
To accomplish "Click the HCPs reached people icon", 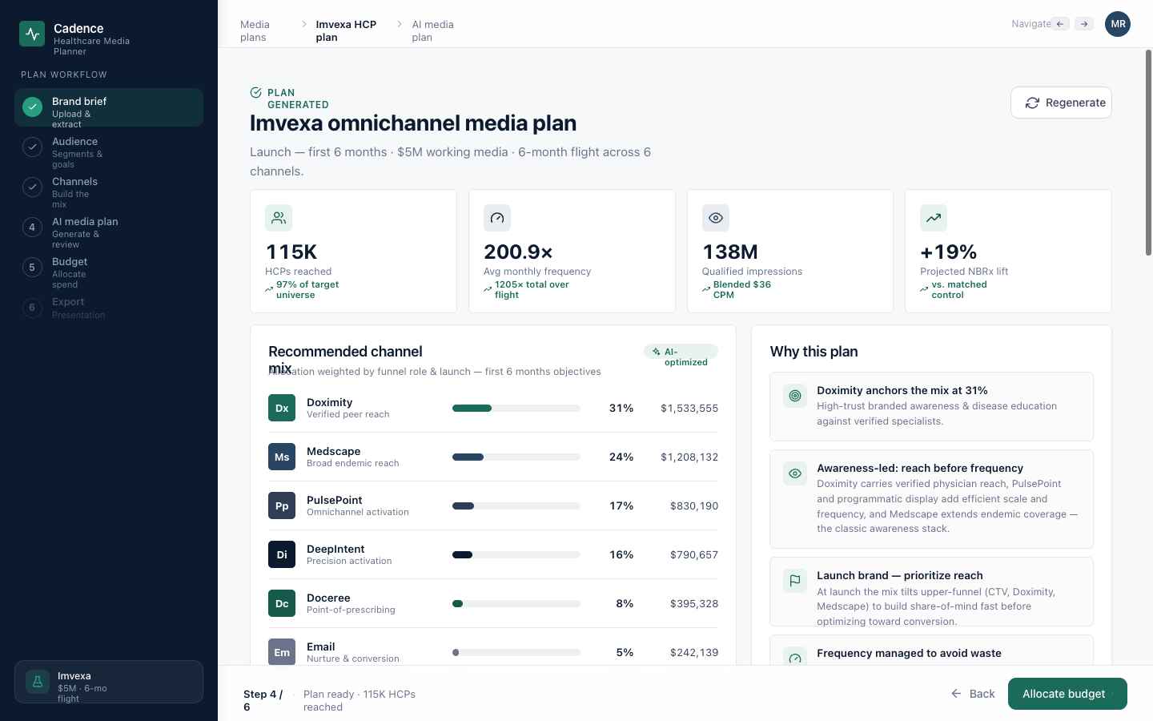I will [279, 218].
